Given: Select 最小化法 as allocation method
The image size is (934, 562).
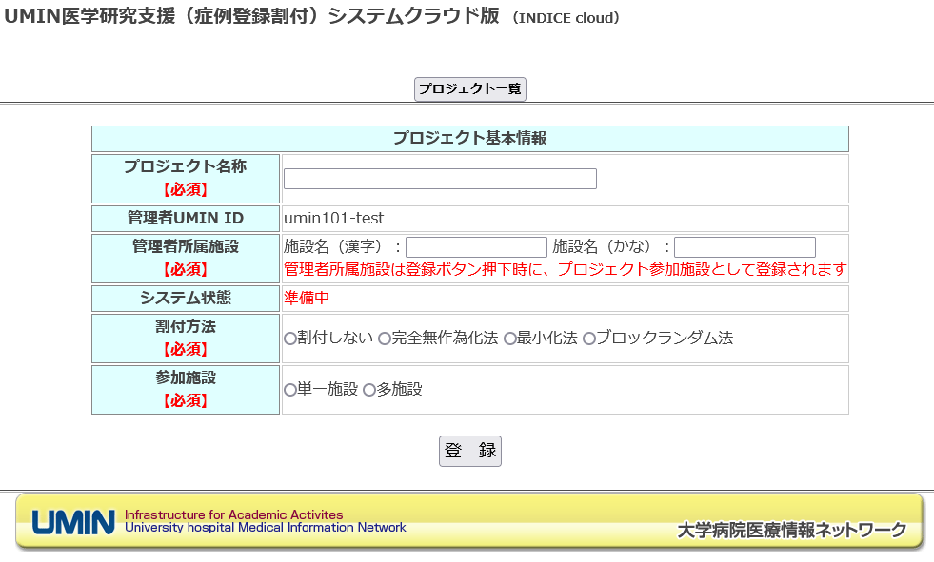Looking at the screenshot, I should tap(510, 339).
